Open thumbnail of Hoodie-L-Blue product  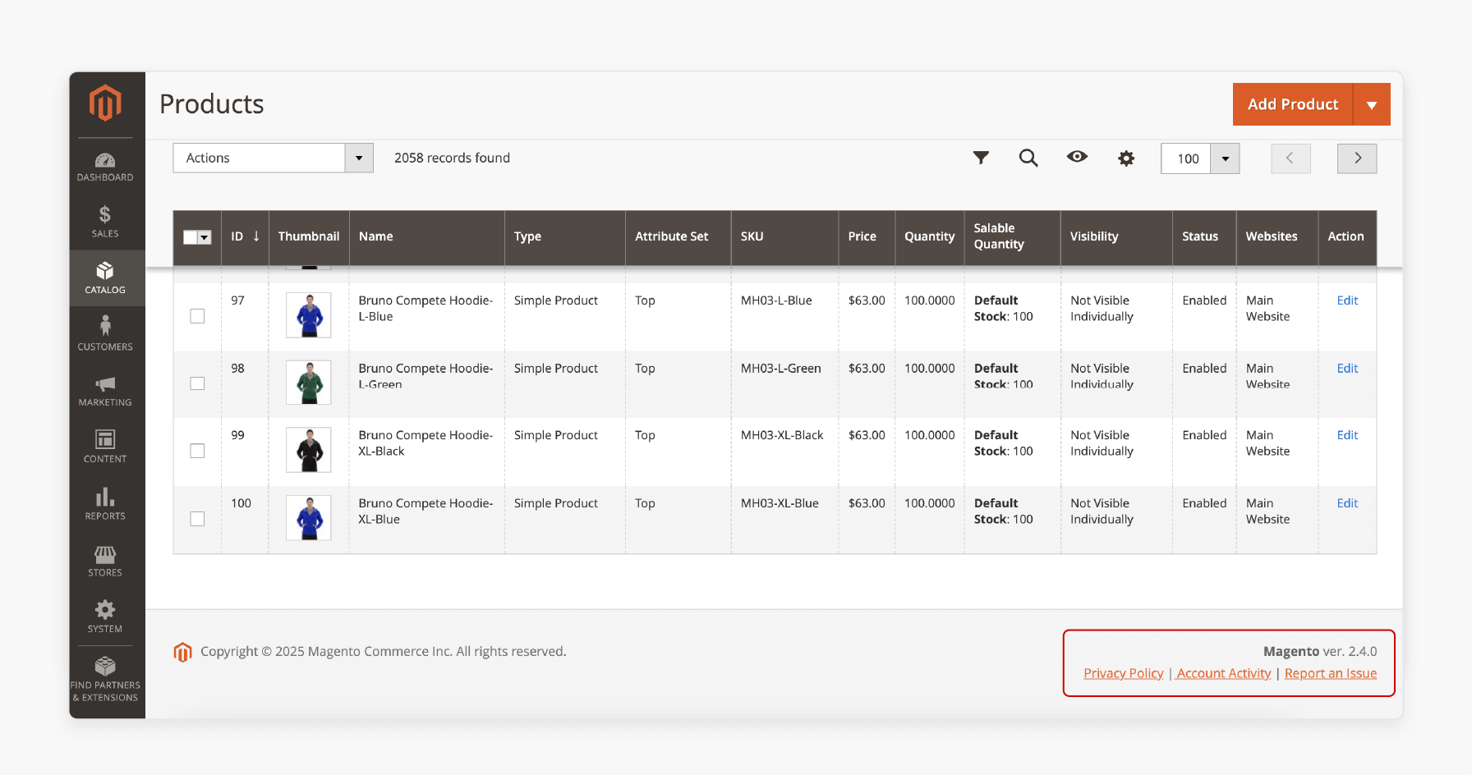tap(309, 315)
